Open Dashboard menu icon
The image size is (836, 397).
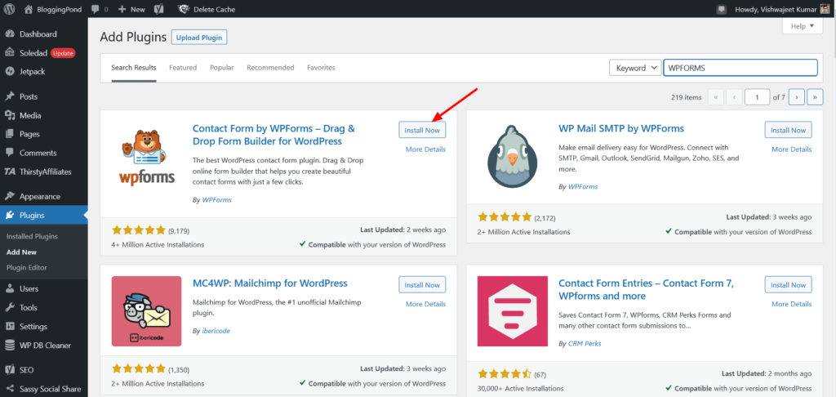pos(10,34)
